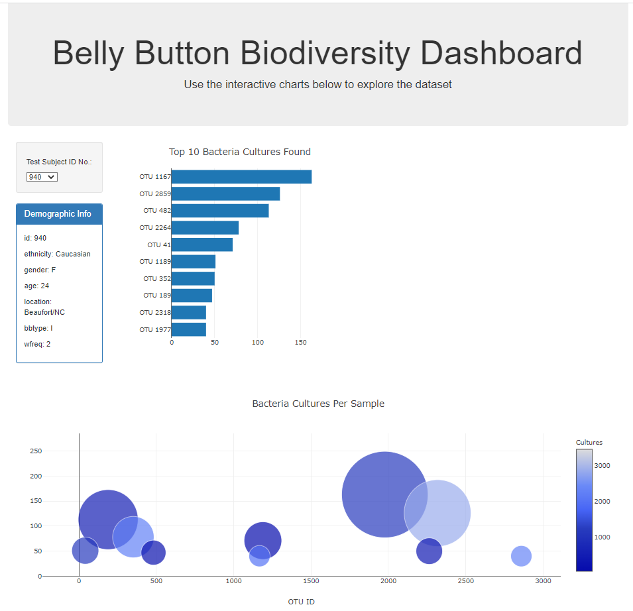Open the Test Subject ID dropdown
This screenshot has width=633, height=611.
coord(40,176)
